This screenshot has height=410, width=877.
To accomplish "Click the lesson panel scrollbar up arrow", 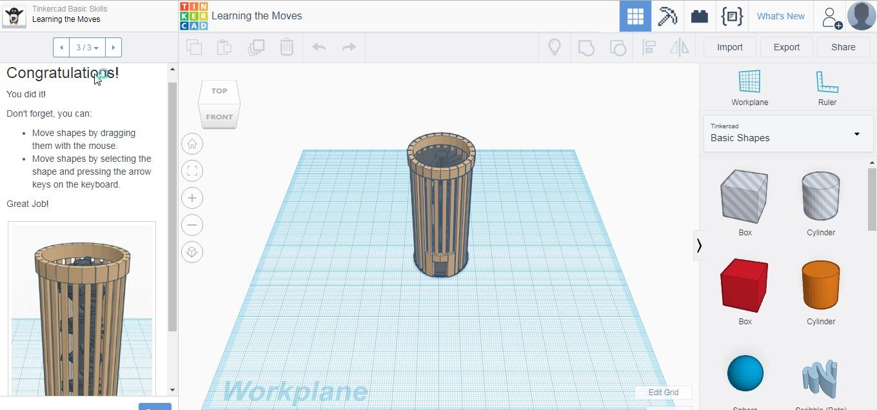I will (x=172, y=69).
